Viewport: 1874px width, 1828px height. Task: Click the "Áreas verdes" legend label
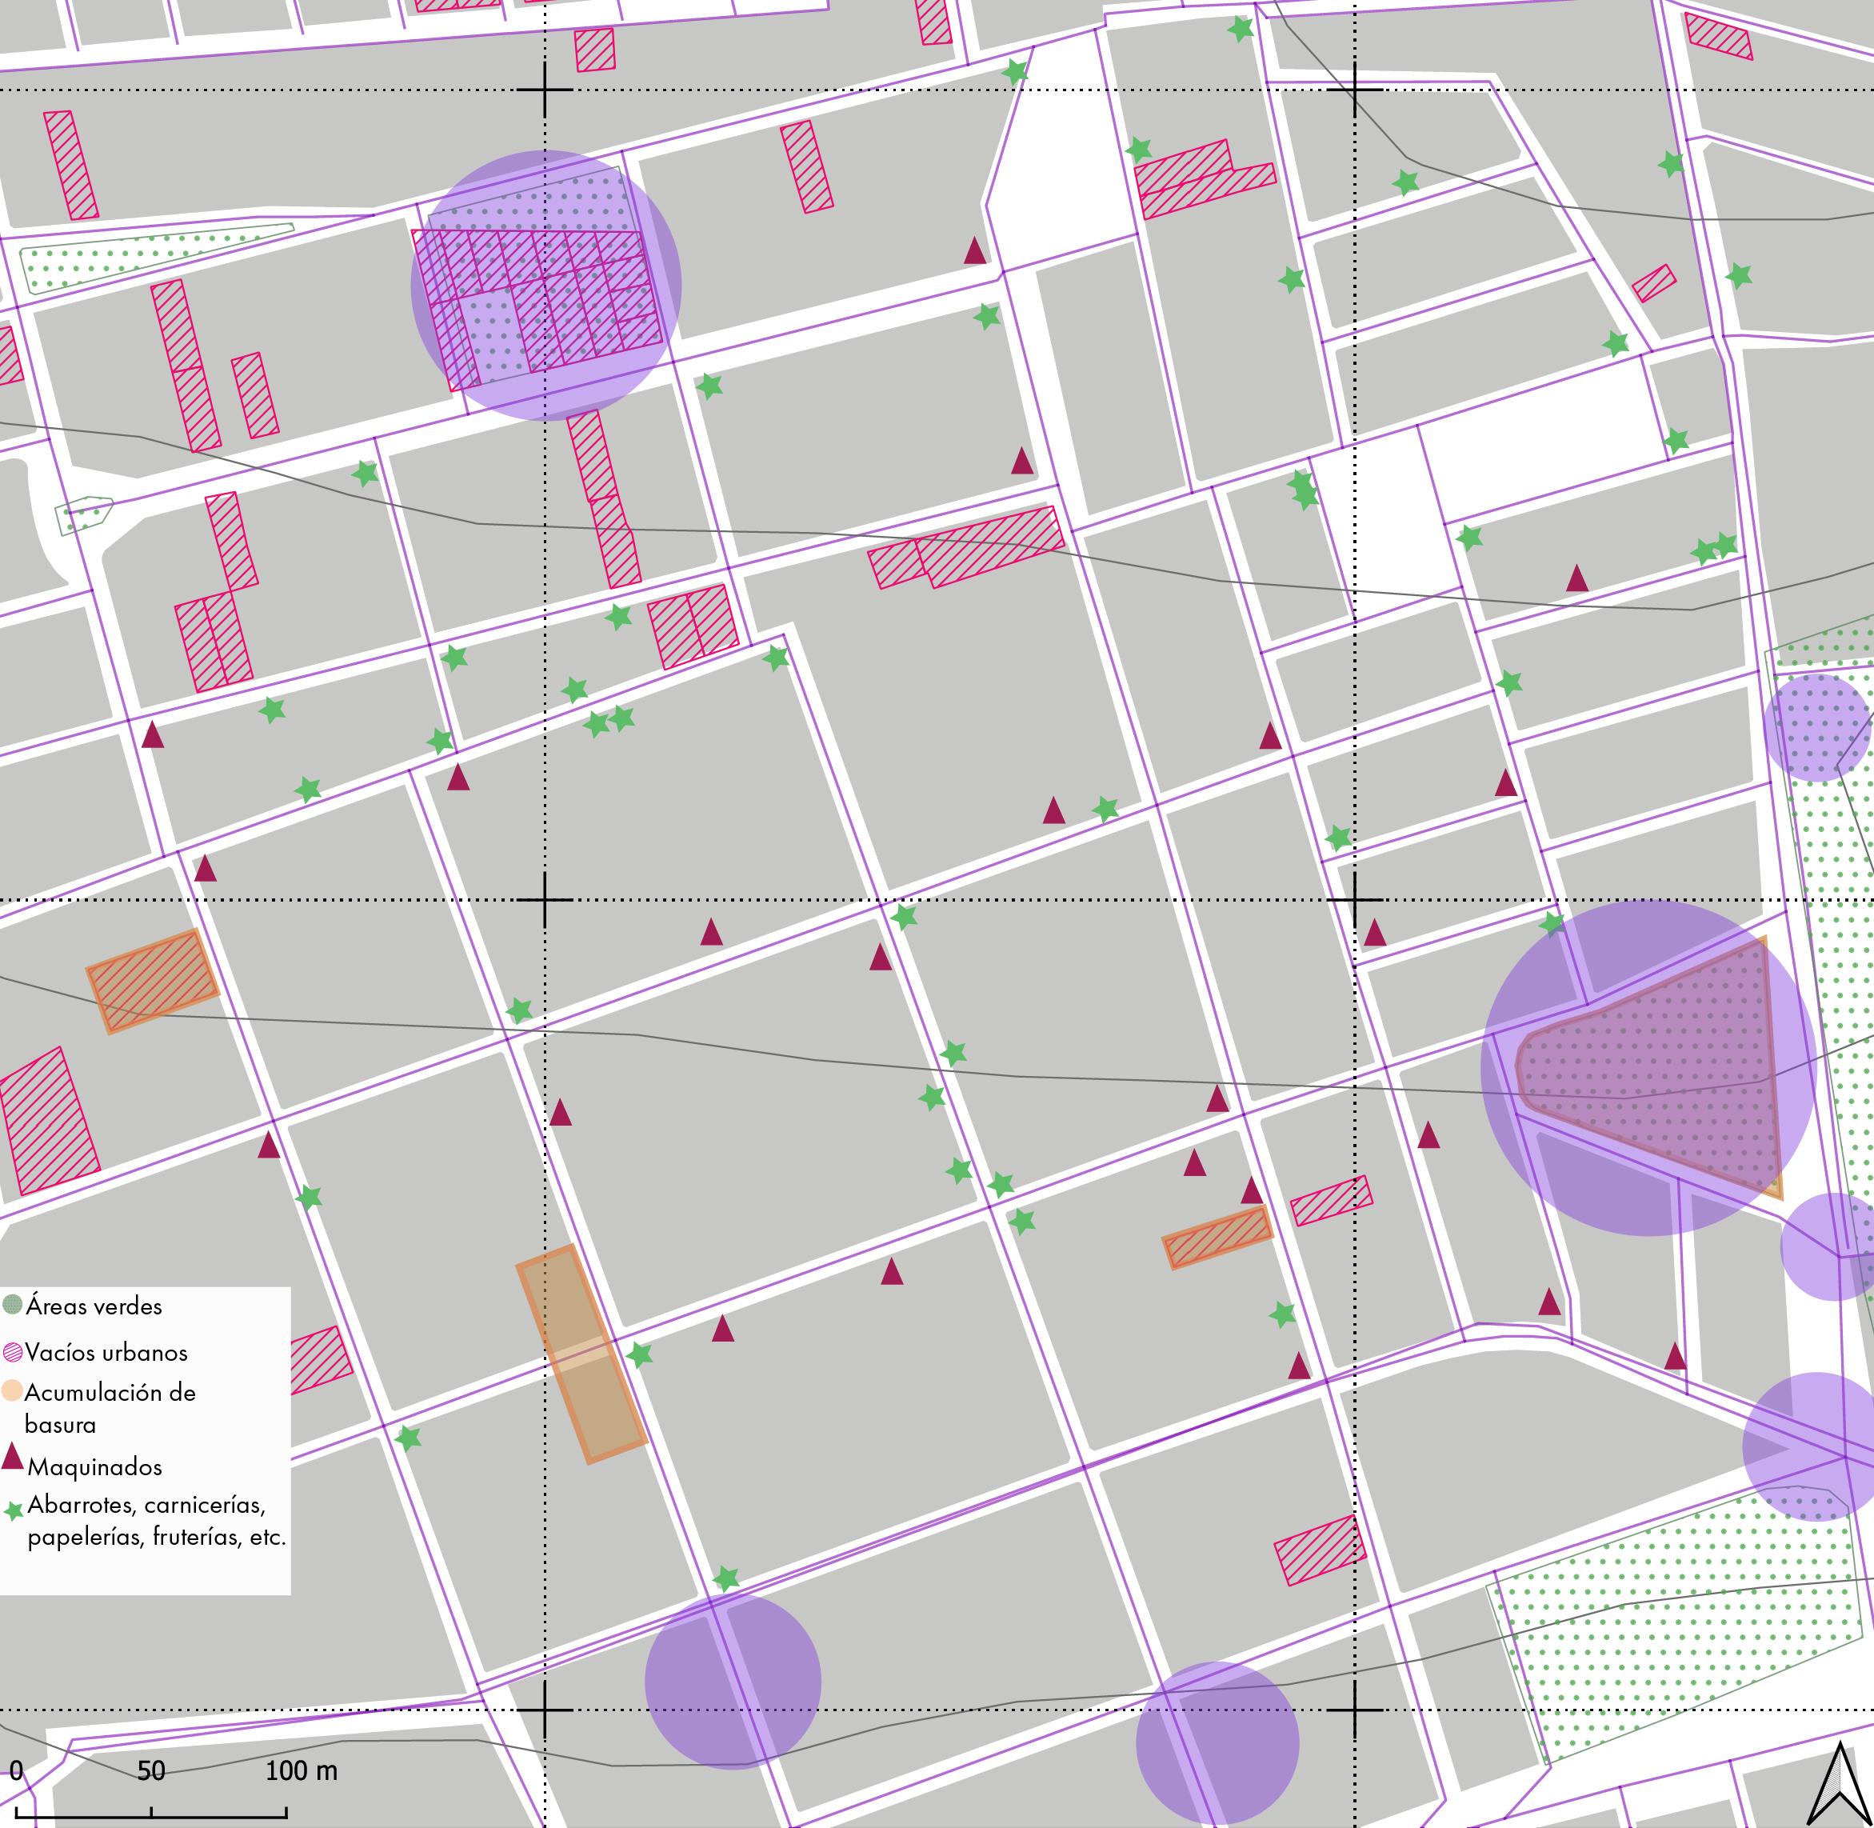point(94,1306)
